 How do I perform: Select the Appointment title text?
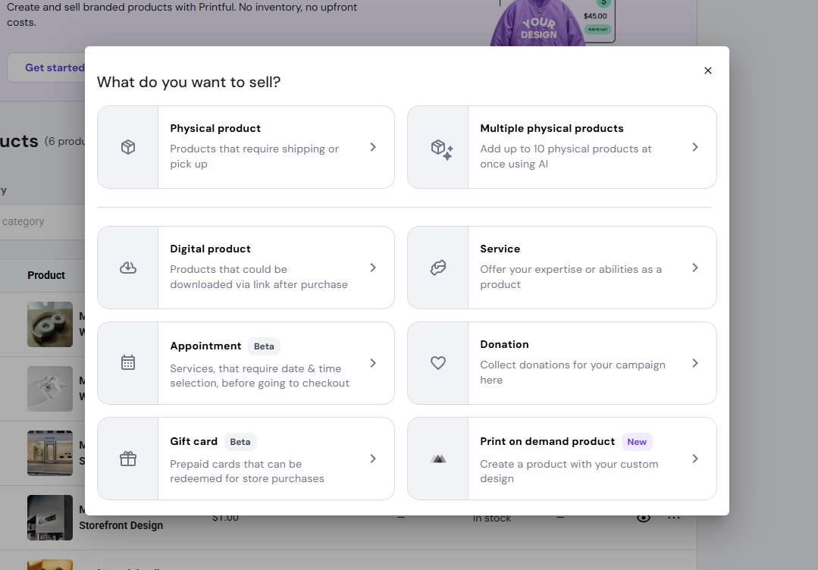(205, 346)
